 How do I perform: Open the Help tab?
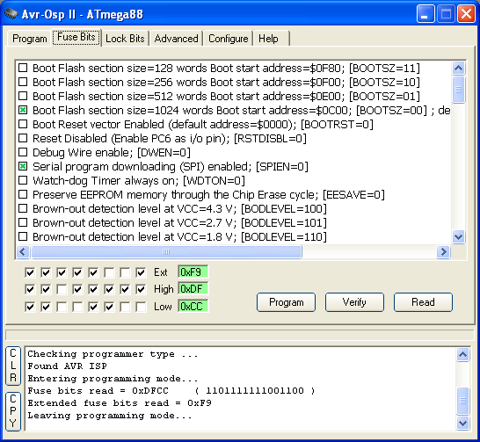(268, 39)
